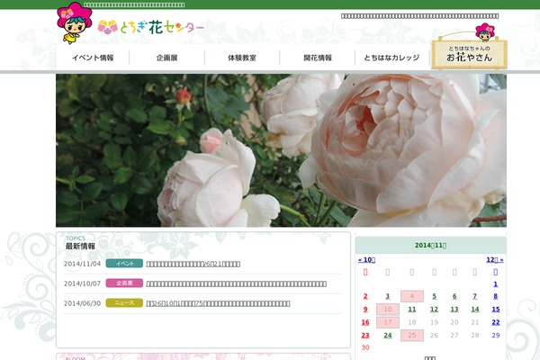Select calendar date 15
The width and height of the screenshot is (540, 360).
(x=496, y=310)
